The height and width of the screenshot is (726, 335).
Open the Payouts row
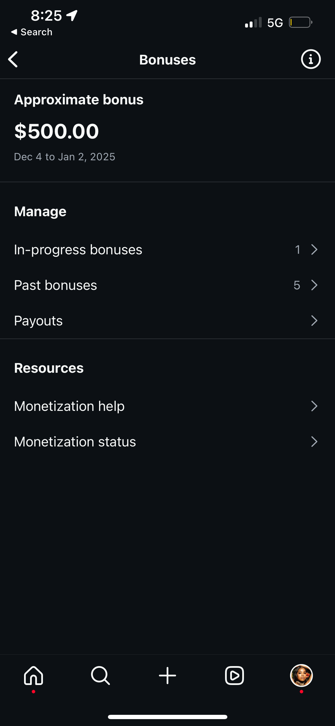pos(38,321)
